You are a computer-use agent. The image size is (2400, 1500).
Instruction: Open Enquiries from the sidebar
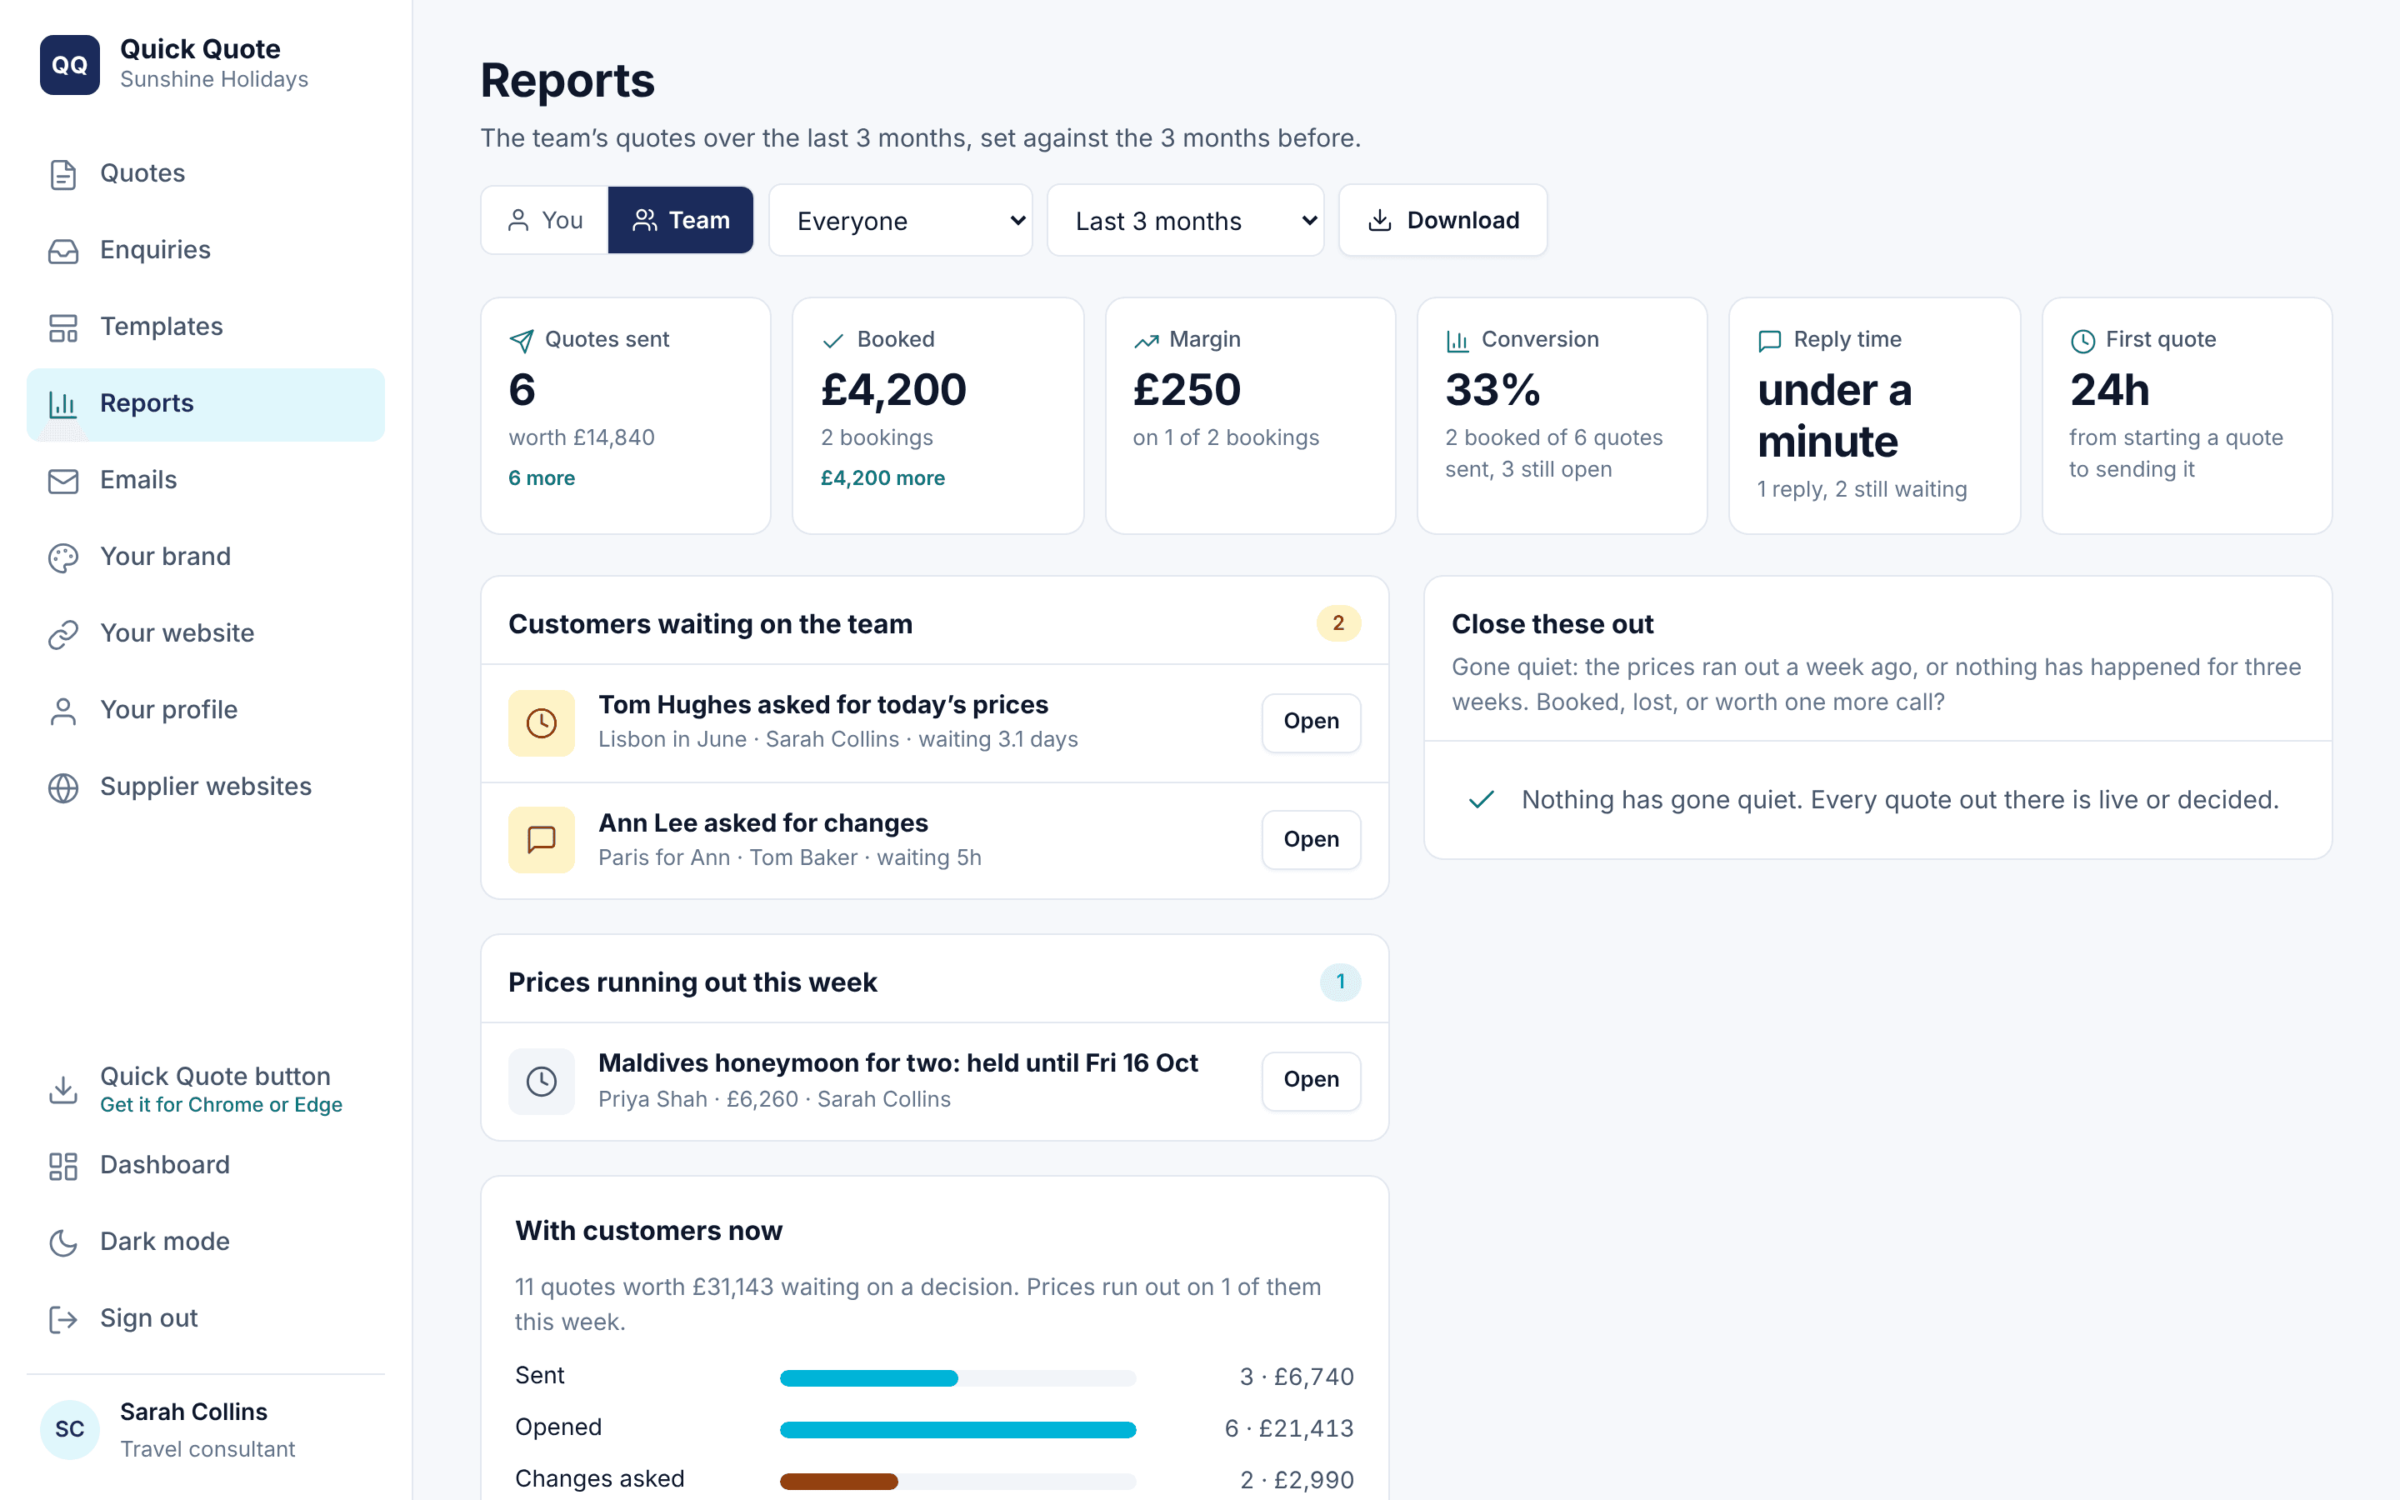coord(205,250)
